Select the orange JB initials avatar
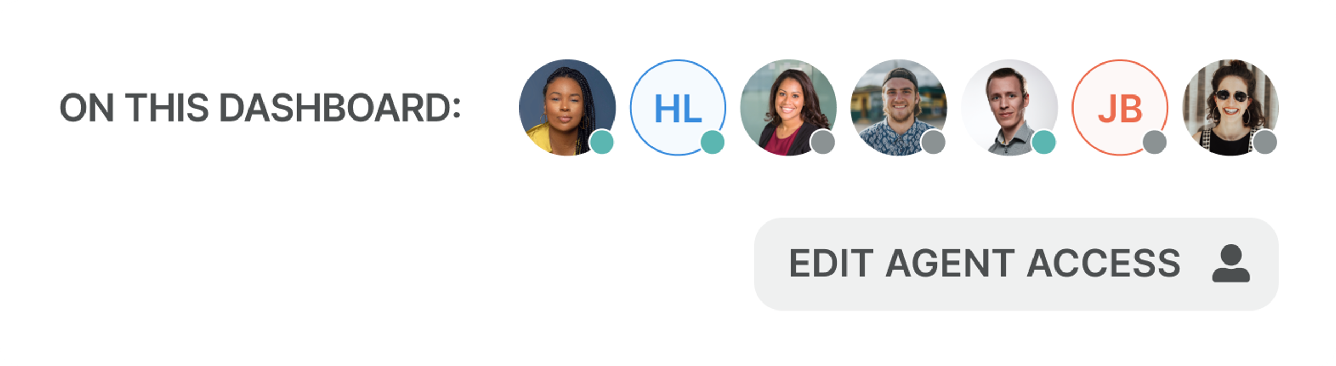Viewport: 1336px width, 366px height. 1120,107
